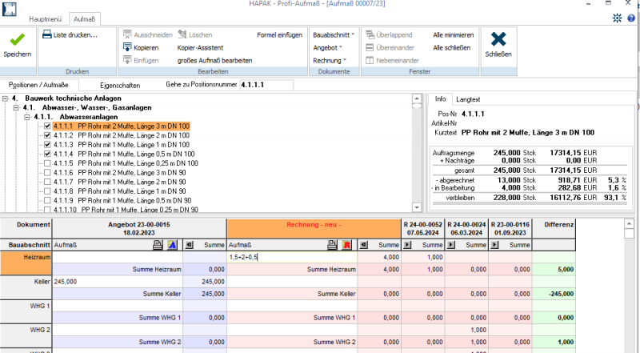The height and width of the screenshot is (353, 640).
Task: Click the print icon in the Rechnung column
Action: [334, 245]
